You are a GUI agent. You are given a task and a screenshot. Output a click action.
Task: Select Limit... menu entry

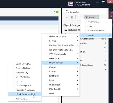pos(61,93)
